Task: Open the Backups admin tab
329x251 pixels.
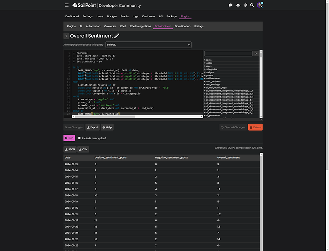Action: click(172, 16)
